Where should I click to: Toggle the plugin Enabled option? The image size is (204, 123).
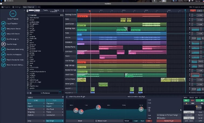[x=158, y=118]
